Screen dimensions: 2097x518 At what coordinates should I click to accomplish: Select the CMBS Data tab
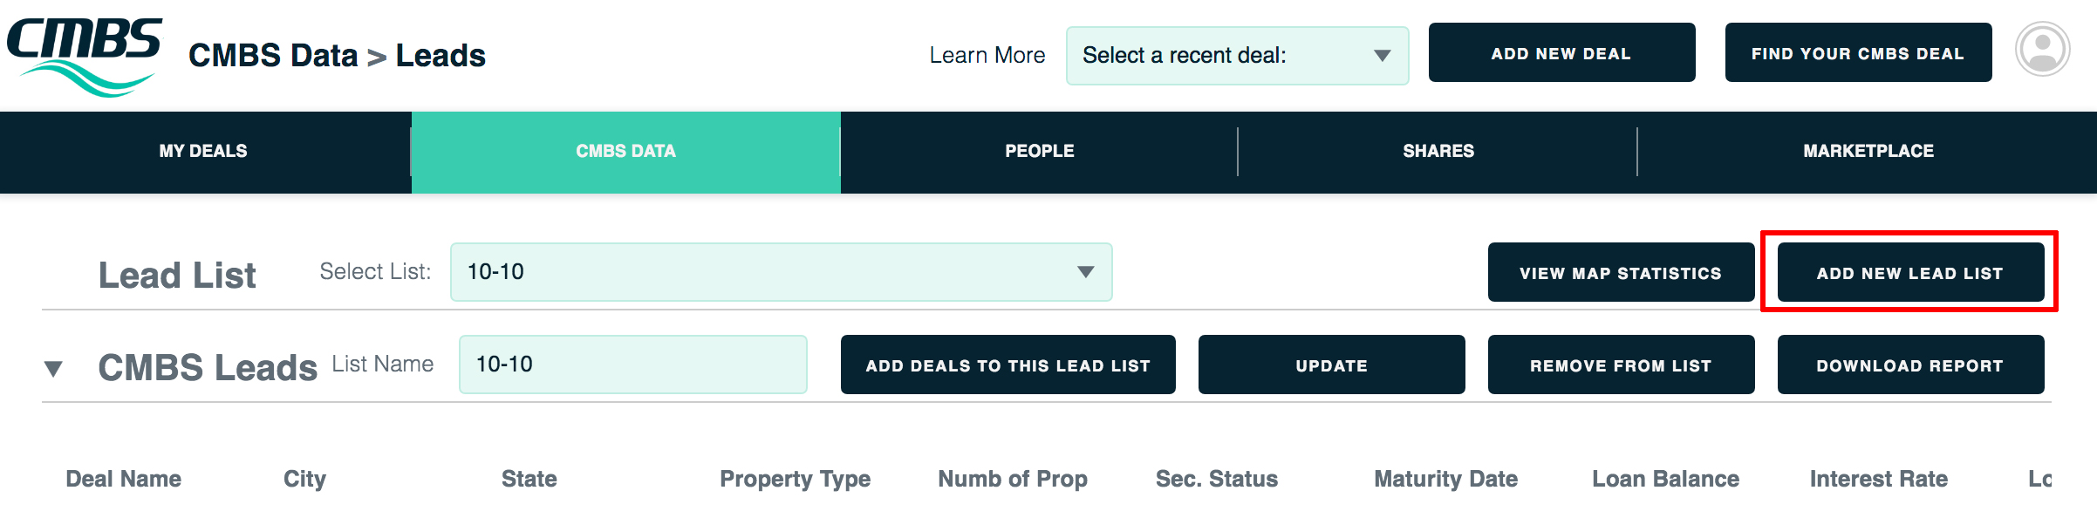[625, 152]
